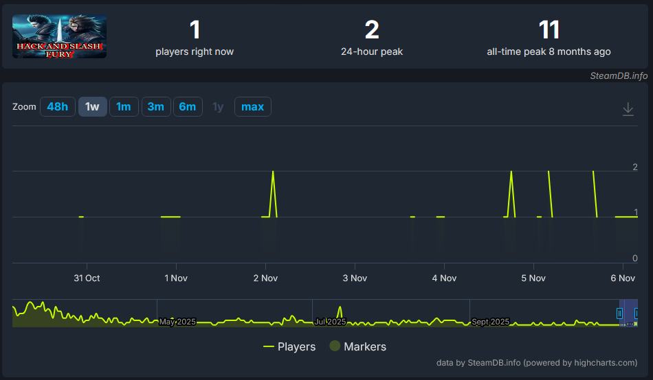Click the '24-hour peak' stat text

tap(372, 51)
